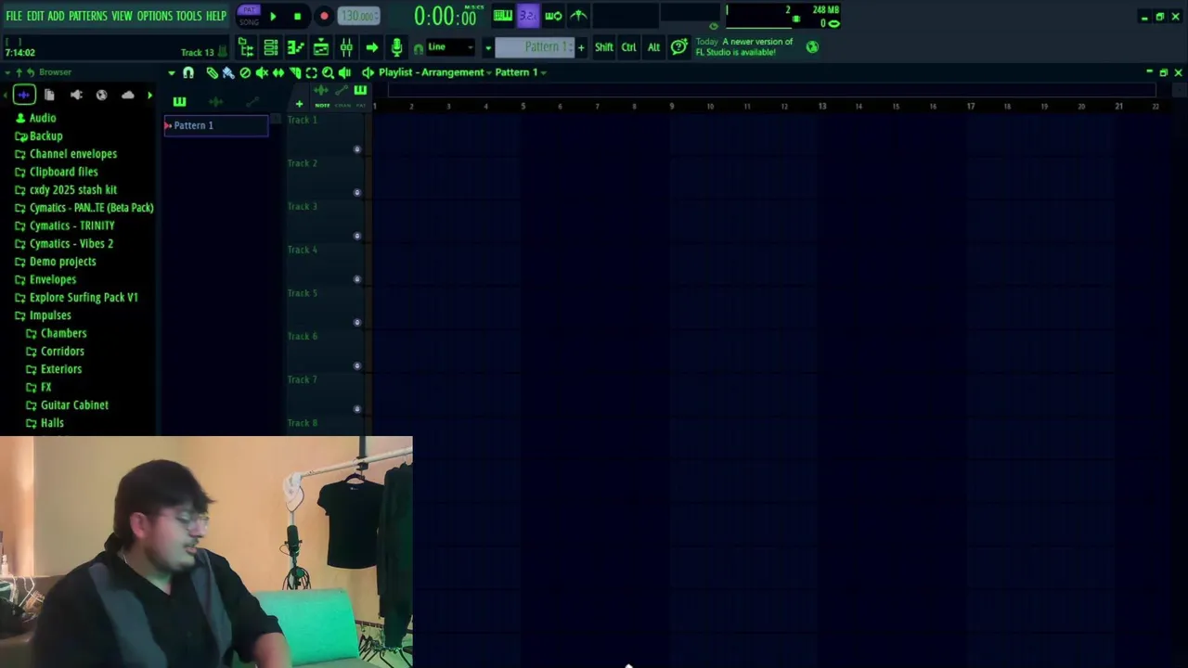
Task: Show online globe tab in Browser
Action: [101, 95]
